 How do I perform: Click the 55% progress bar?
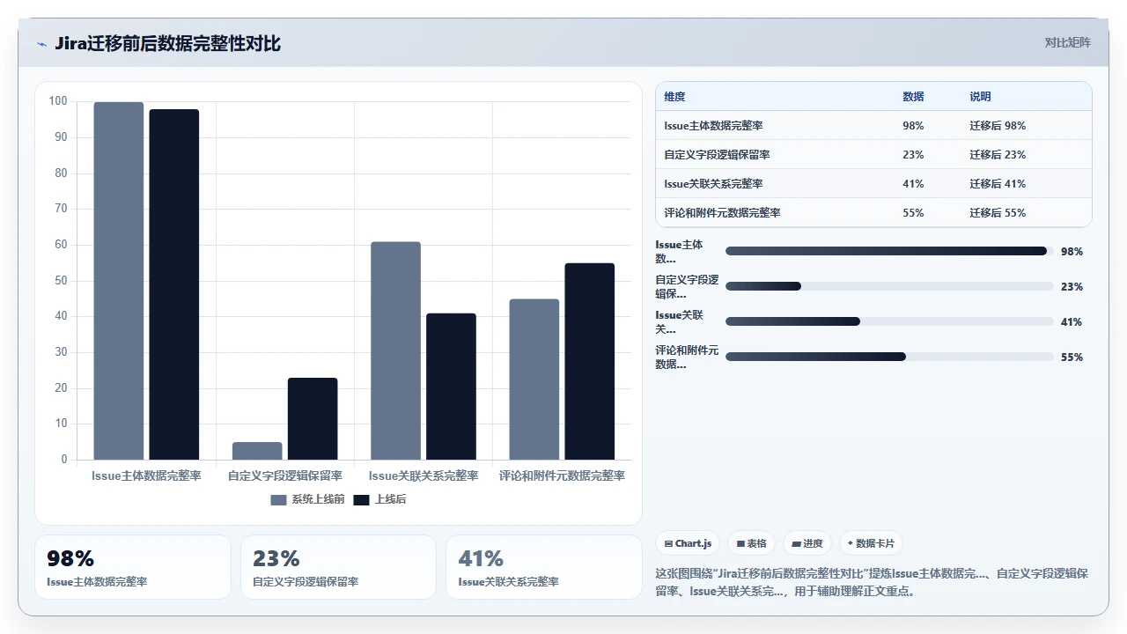pos(889,357)
